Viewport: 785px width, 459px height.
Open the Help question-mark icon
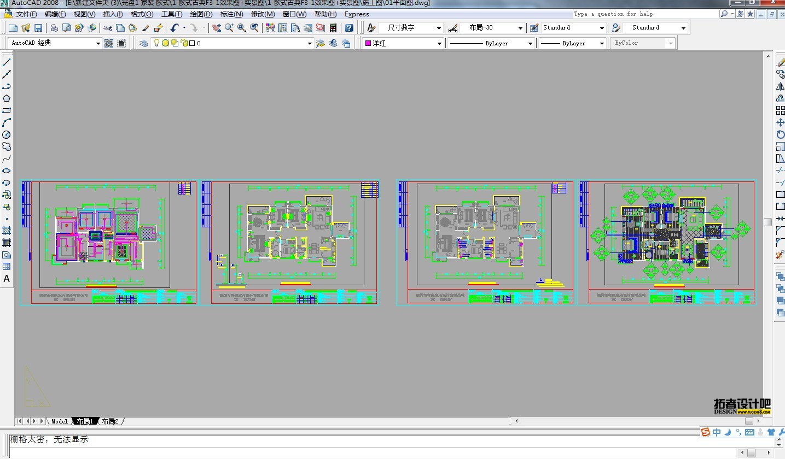point(349,27)
